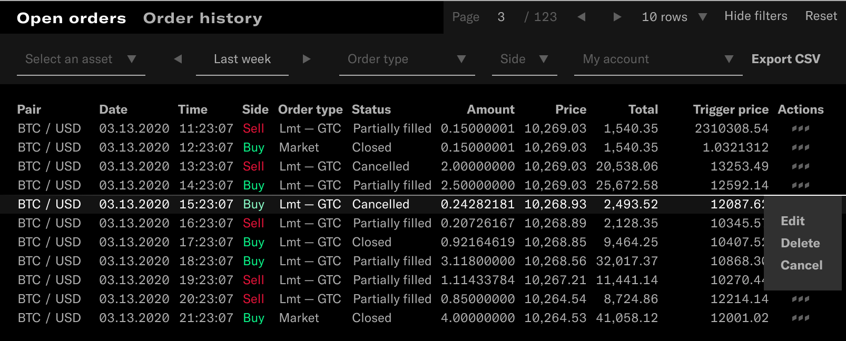Choose Delete from the actions menu
Image resolution: width=846 pixels, height=341 pixels.
[x=800, y=243]
